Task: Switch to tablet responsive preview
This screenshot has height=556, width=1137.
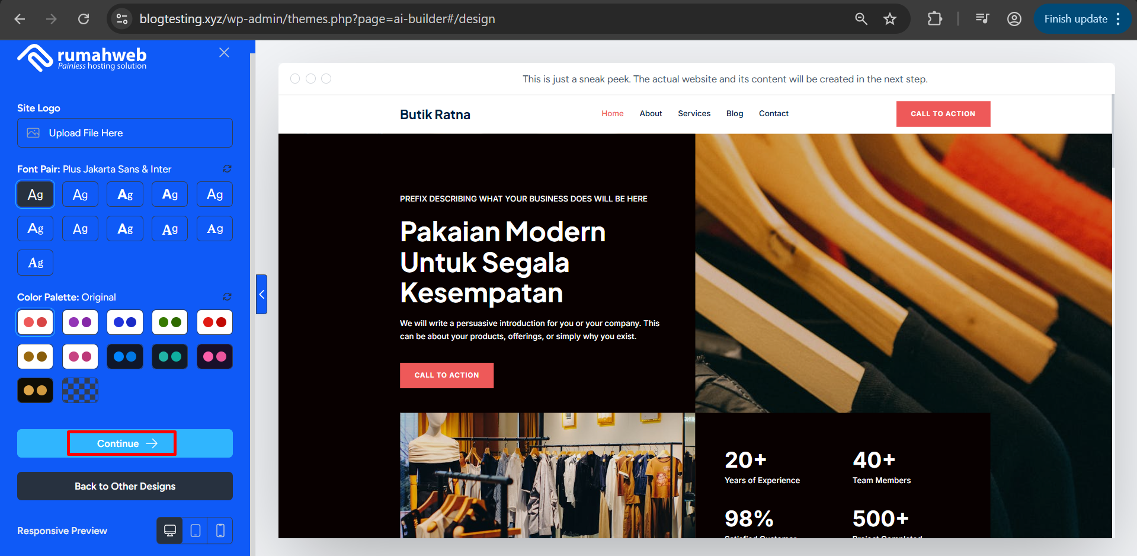Action: click(196, 531)
